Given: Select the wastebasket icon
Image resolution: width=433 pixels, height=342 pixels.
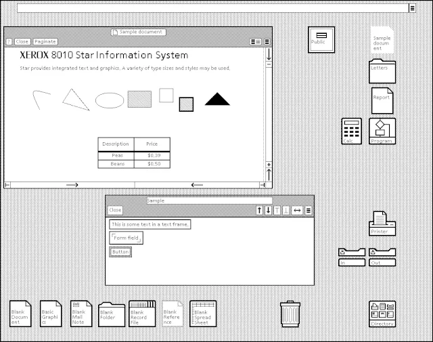Looking at the screenshot, I should [290, 314].
